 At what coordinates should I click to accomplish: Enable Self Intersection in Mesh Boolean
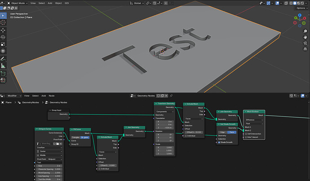tap(246, 134)
